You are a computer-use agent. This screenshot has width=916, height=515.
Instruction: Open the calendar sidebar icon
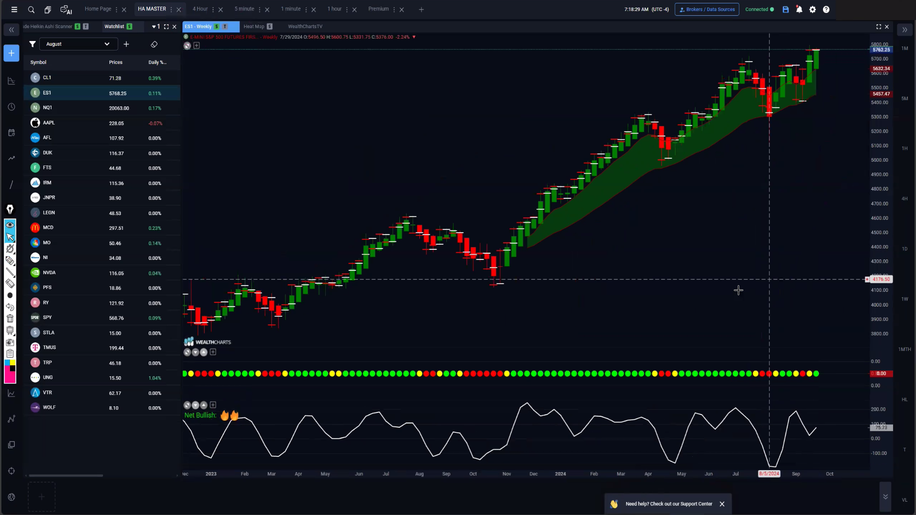pyautogui.click(x=11, y=133)
